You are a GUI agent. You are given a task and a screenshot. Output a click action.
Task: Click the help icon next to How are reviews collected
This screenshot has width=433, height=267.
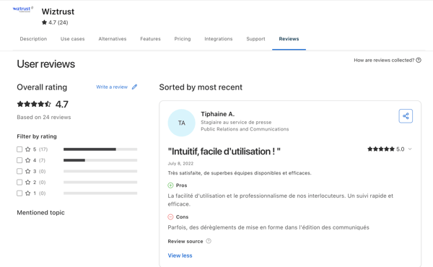(419, 60)
